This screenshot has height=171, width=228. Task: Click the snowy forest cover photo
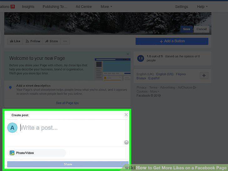[108, 23]
